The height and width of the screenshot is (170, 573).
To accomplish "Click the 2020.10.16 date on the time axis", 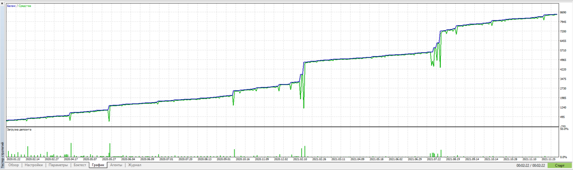I will (243, 159).
